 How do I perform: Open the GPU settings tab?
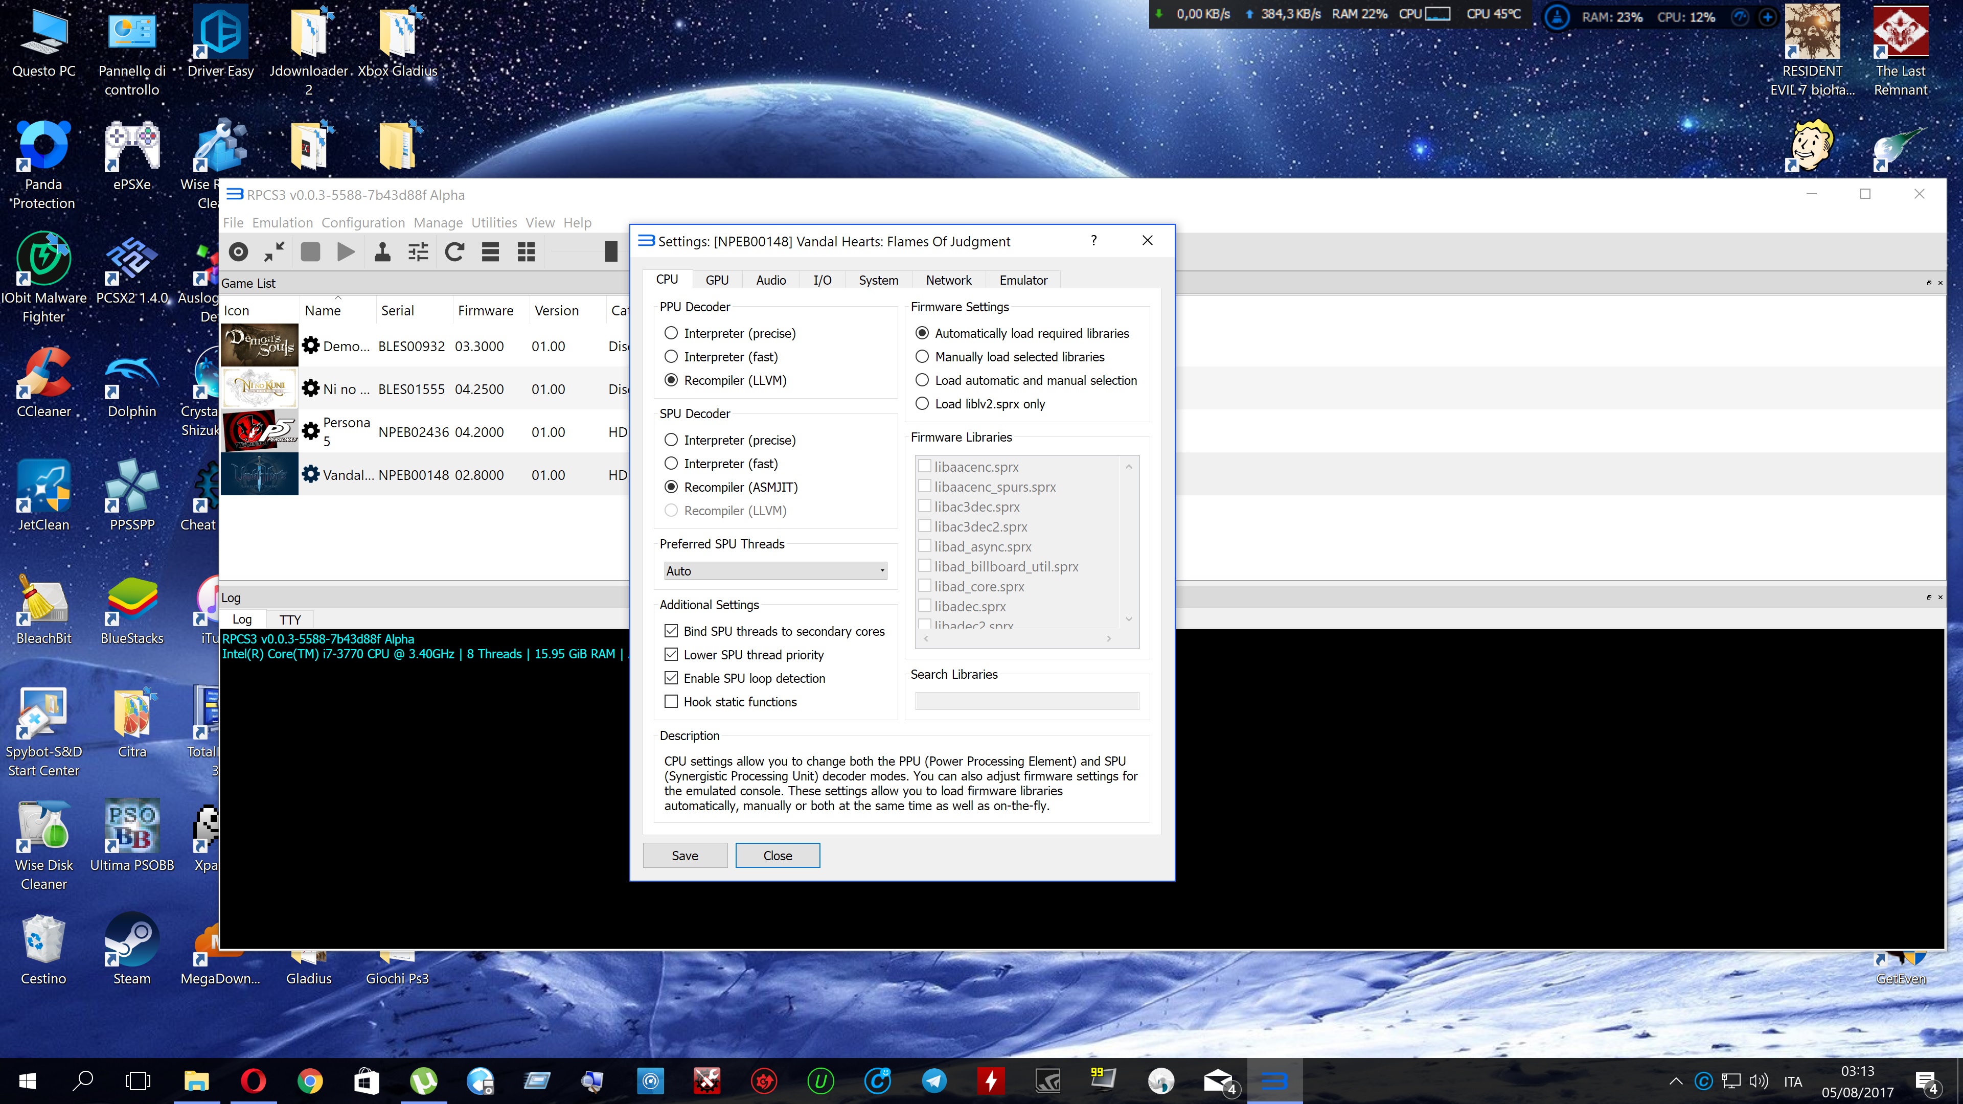click(716, 280)
